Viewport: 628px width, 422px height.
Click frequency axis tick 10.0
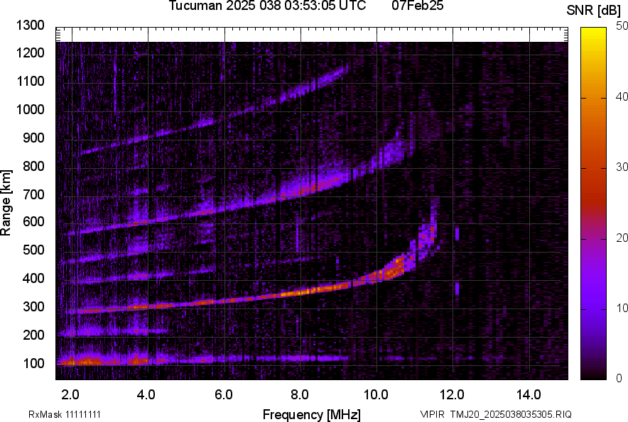(376, 395)
